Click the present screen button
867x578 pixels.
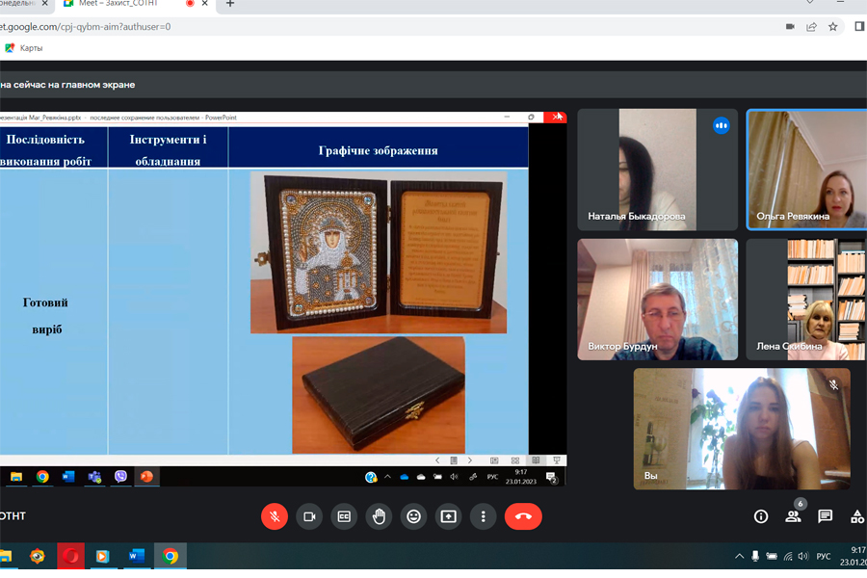point(448,516)
